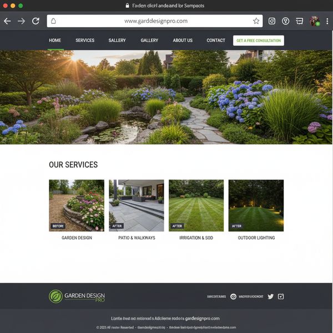Click the Outdoor Lighting service label
The image size is (333, 333).
(x=256, y=238)
